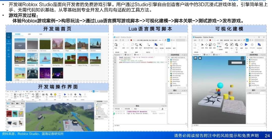The height and width of the screenshot is (139, 272).
Task: Click the properties filter field in the Baseplate window
Action: 256,93
